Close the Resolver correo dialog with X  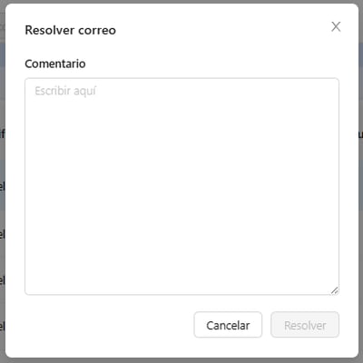click(x=336, y=26)
